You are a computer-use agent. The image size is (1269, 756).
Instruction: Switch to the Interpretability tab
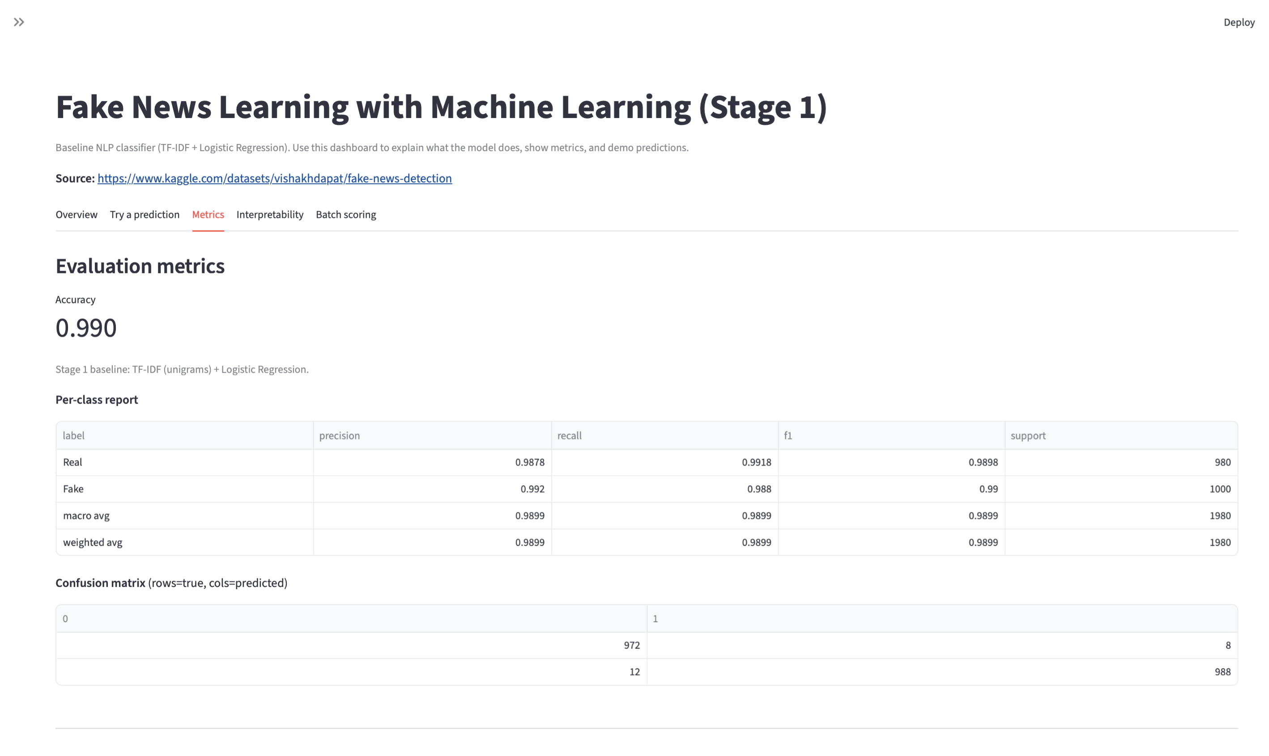[x=269, y=214]
